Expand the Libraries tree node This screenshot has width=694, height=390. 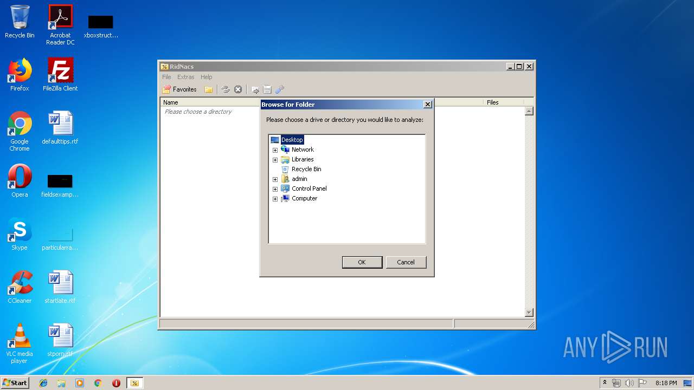pyautogui.click(x=275, y=160)
